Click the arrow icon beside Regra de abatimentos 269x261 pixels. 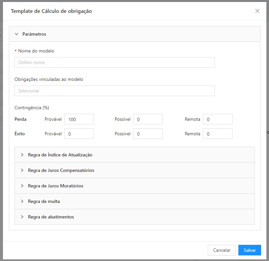tap(22, 217)
